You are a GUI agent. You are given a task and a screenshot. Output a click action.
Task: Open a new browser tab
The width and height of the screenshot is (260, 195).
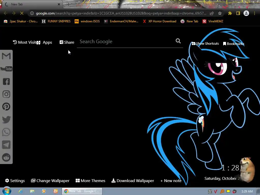tap(68, 5)
